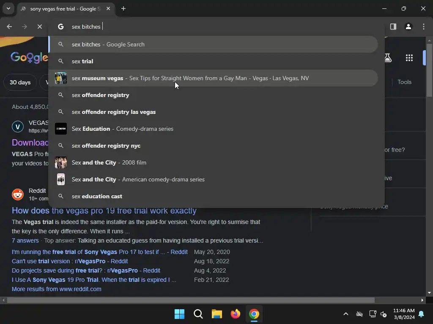Click the horizontal scrollbar thumb

[x=191, y=300]
